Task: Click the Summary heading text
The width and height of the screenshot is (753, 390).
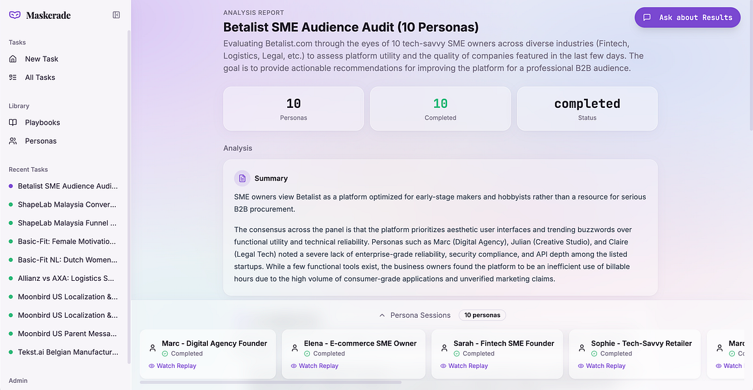Action: click(271, 178)
